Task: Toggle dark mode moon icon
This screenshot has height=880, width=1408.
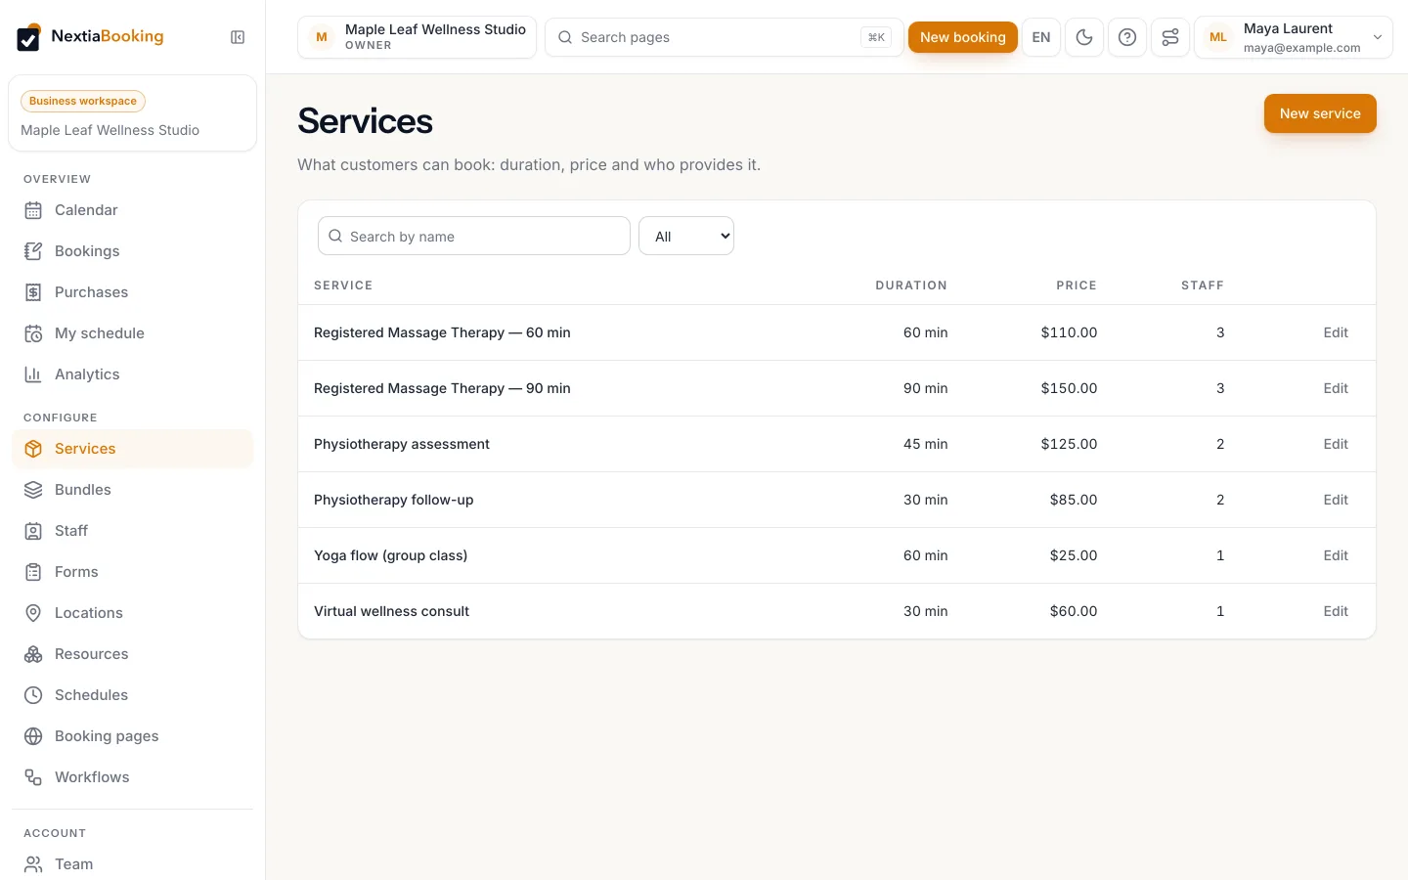Action: pos(1084,37)
